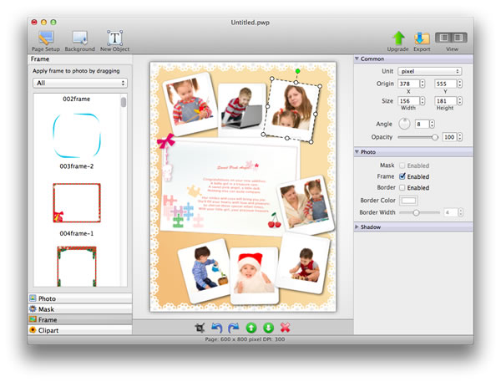
Task: Open Page Setup from the toolbar
Action: click(x=45, y=38)
